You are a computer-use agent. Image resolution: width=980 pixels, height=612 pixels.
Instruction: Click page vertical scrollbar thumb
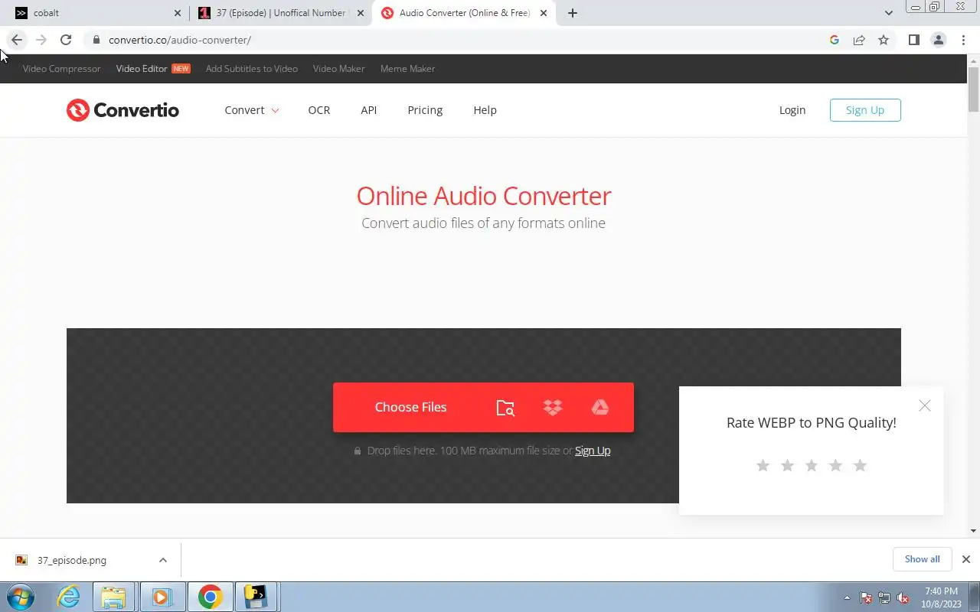click(973, 90)
